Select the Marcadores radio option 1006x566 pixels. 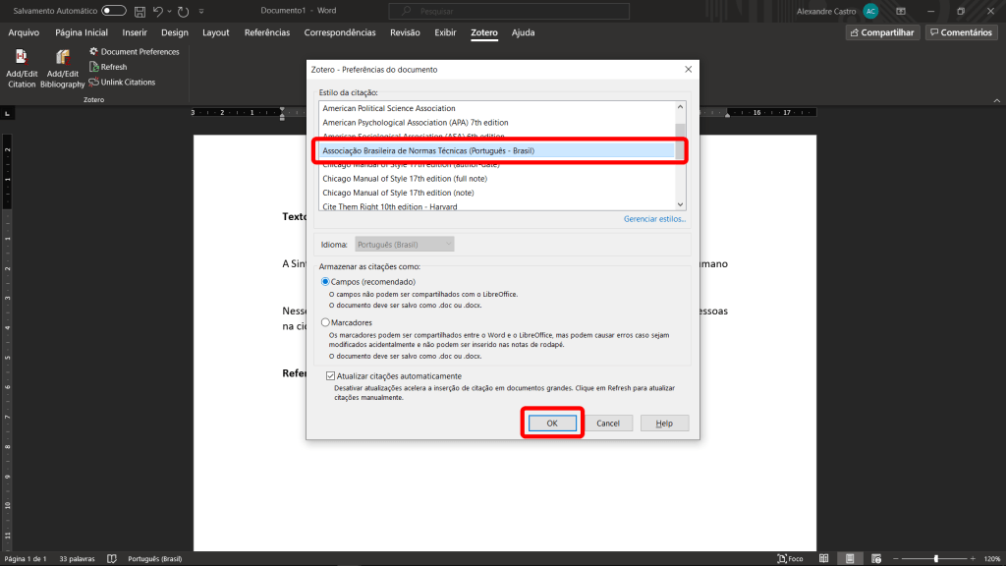click(x=326, y=322)
